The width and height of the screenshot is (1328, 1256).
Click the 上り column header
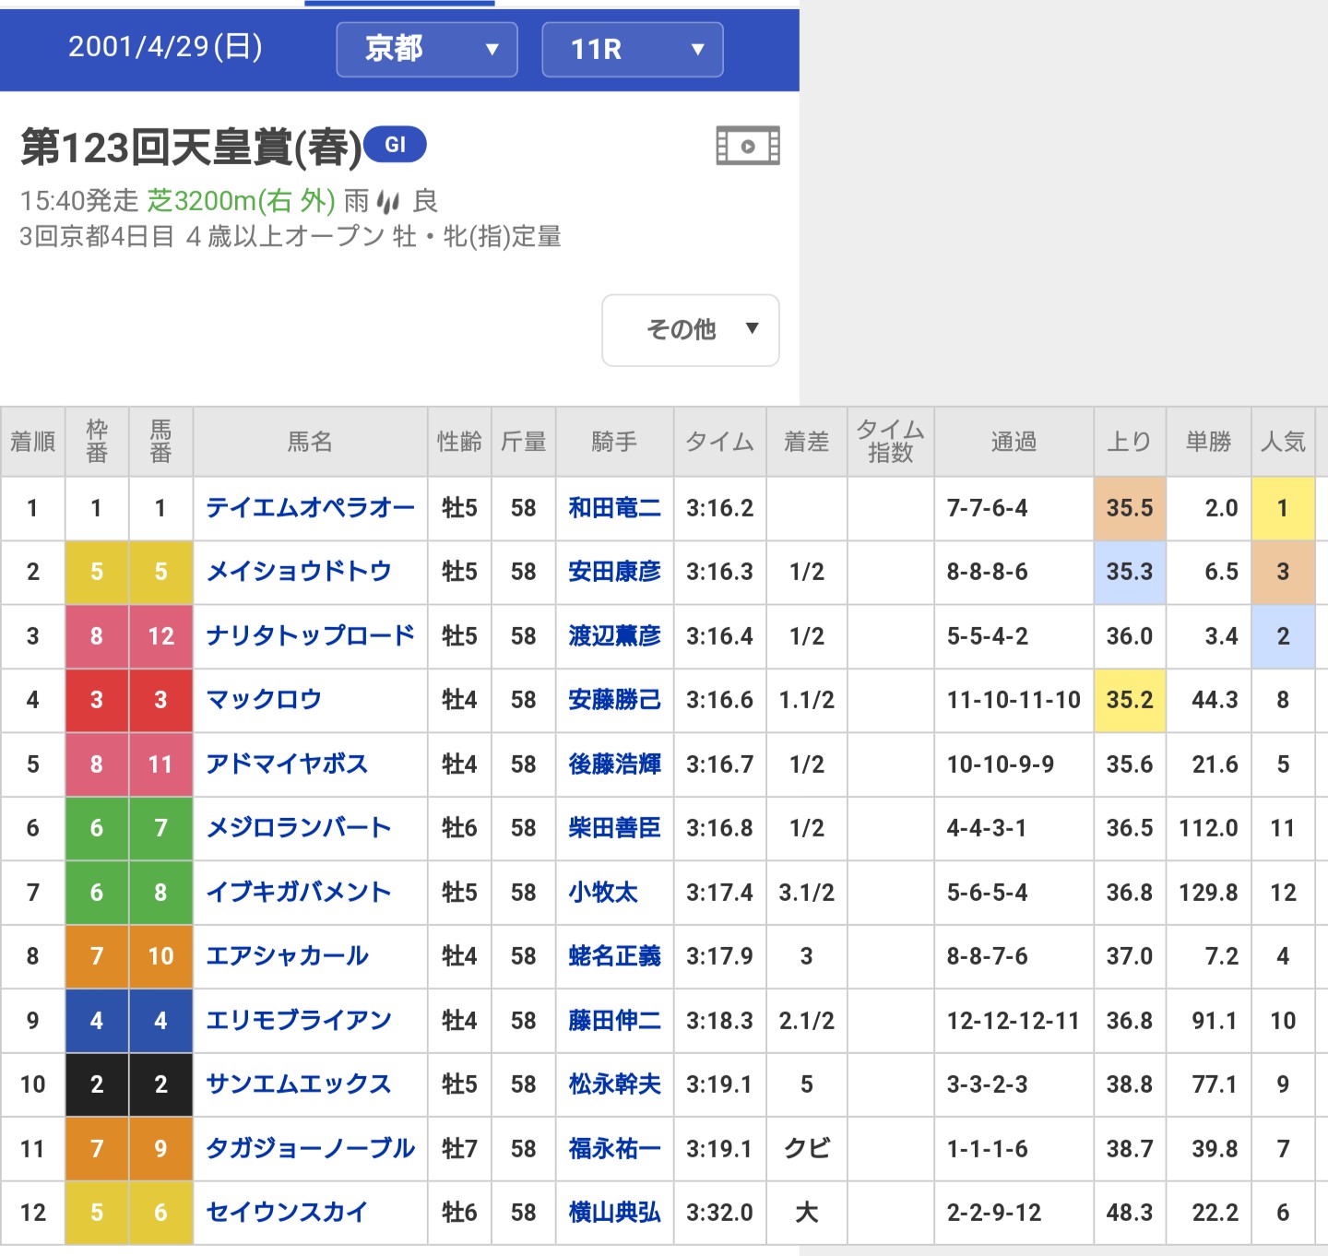click(1129, 442)
